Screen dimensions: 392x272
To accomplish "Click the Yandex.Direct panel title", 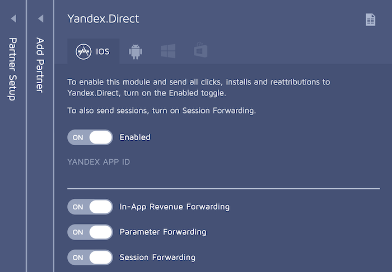I will click(x=103, y=19).
